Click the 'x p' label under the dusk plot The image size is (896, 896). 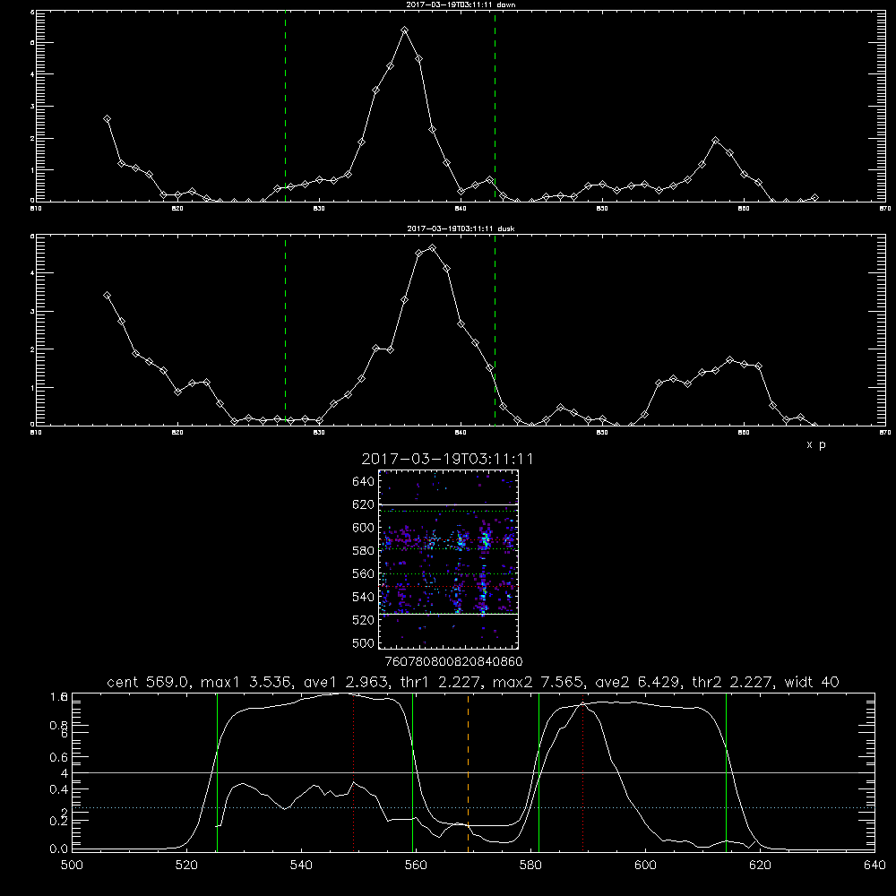point(816,444)
